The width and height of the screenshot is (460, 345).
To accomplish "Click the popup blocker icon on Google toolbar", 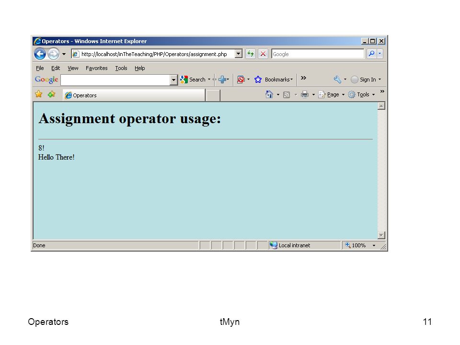I will pyautogui.click(x=241, y=80).
